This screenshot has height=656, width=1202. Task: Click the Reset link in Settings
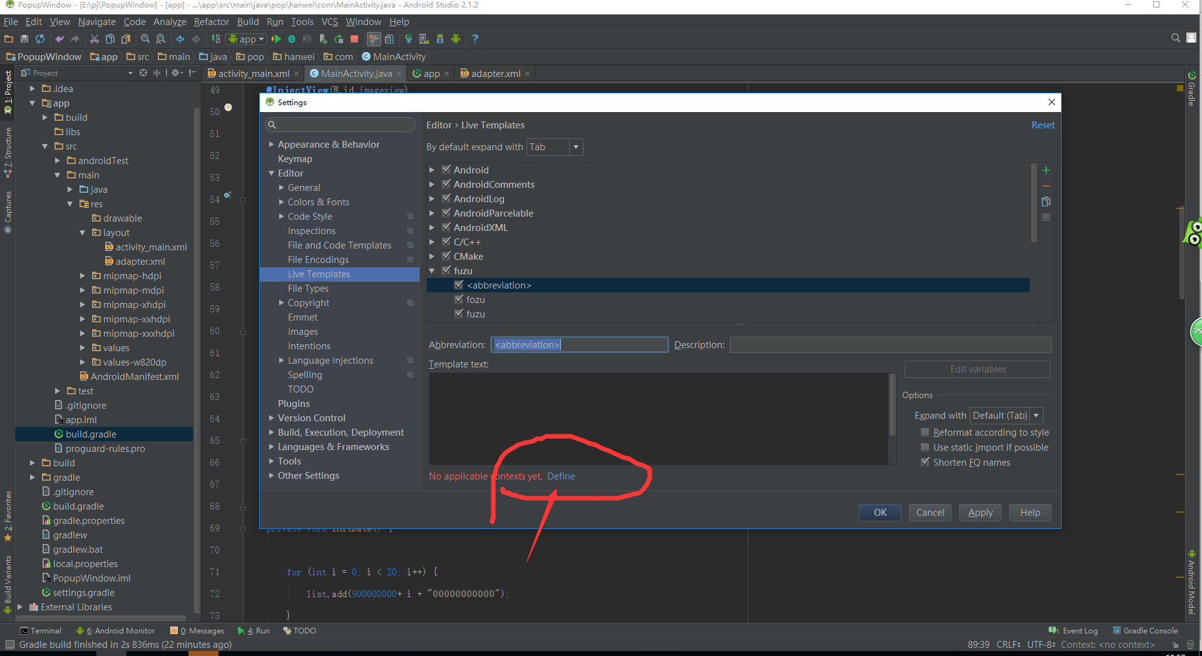pos(1043,125)
